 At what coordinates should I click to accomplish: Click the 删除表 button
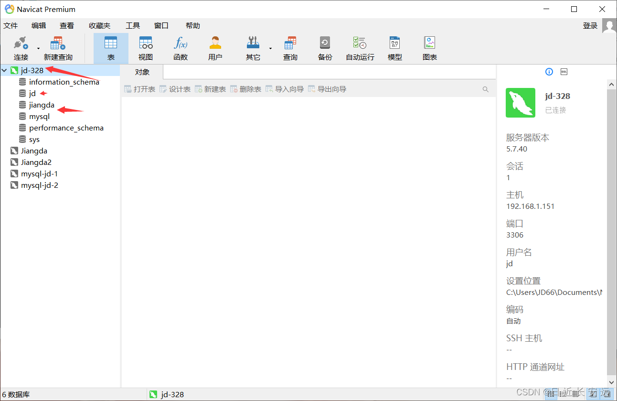point(246,89)
